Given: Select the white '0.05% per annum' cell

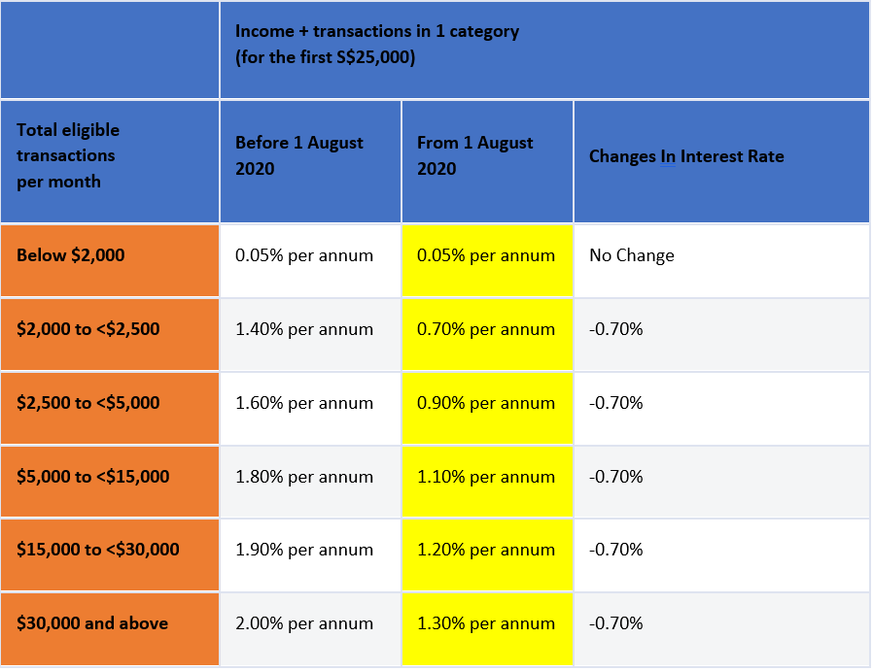Looking at the screenshot, I should [304, 255].
